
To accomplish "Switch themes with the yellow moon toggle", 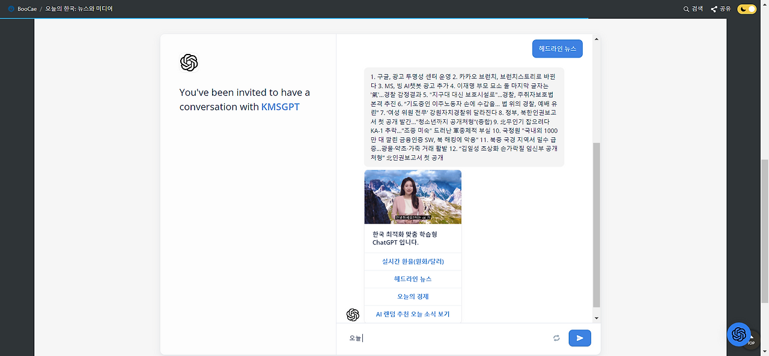I will coord(746,8).
